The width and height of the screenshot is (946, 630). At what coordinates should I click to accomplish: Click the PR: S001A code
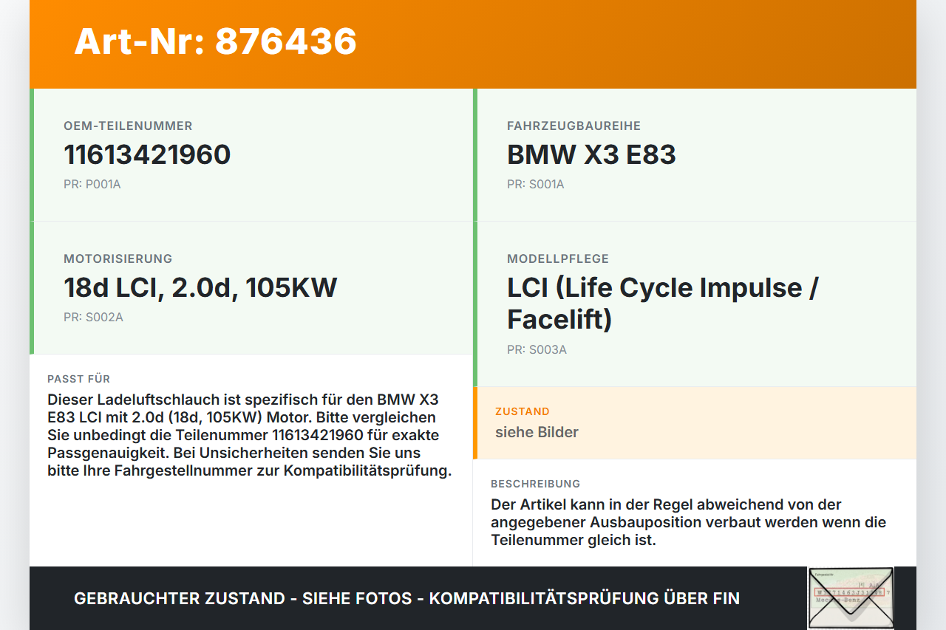(x=535, y=185)
